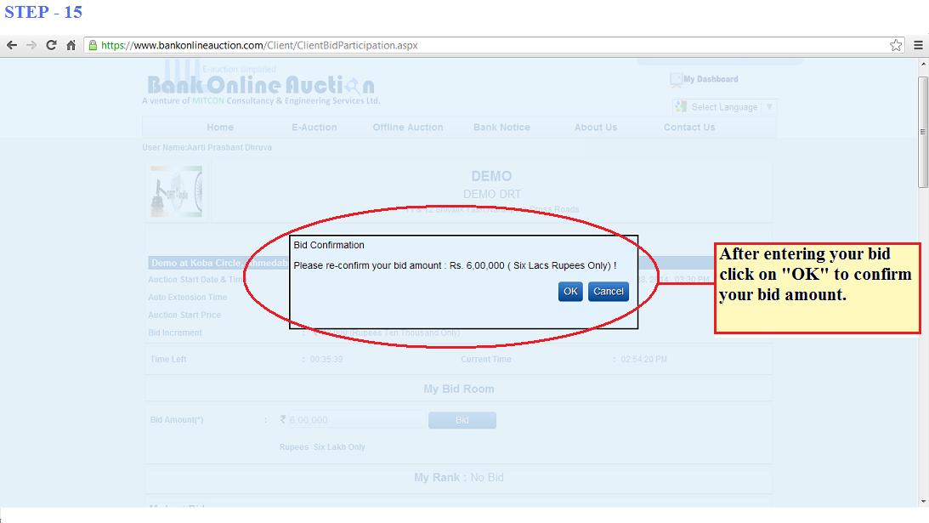Viewport: 929px width, 523px height.
Task: Click the 'Time Left' label
Action: pos(168,360)
